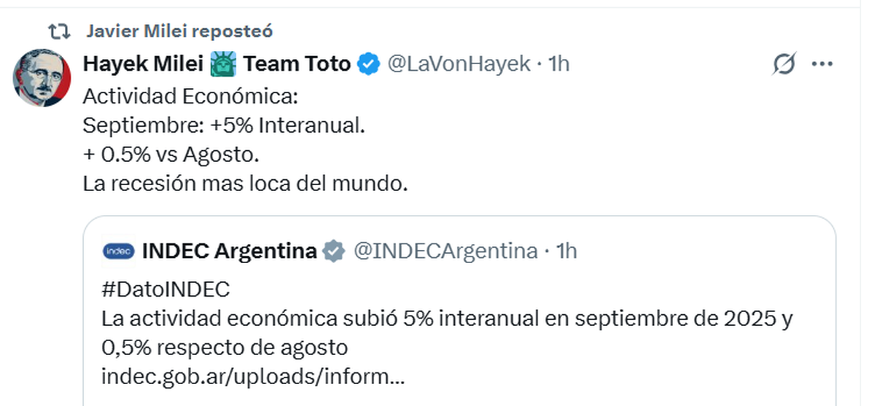Open the three-dots More options menu

click(822, 65)
